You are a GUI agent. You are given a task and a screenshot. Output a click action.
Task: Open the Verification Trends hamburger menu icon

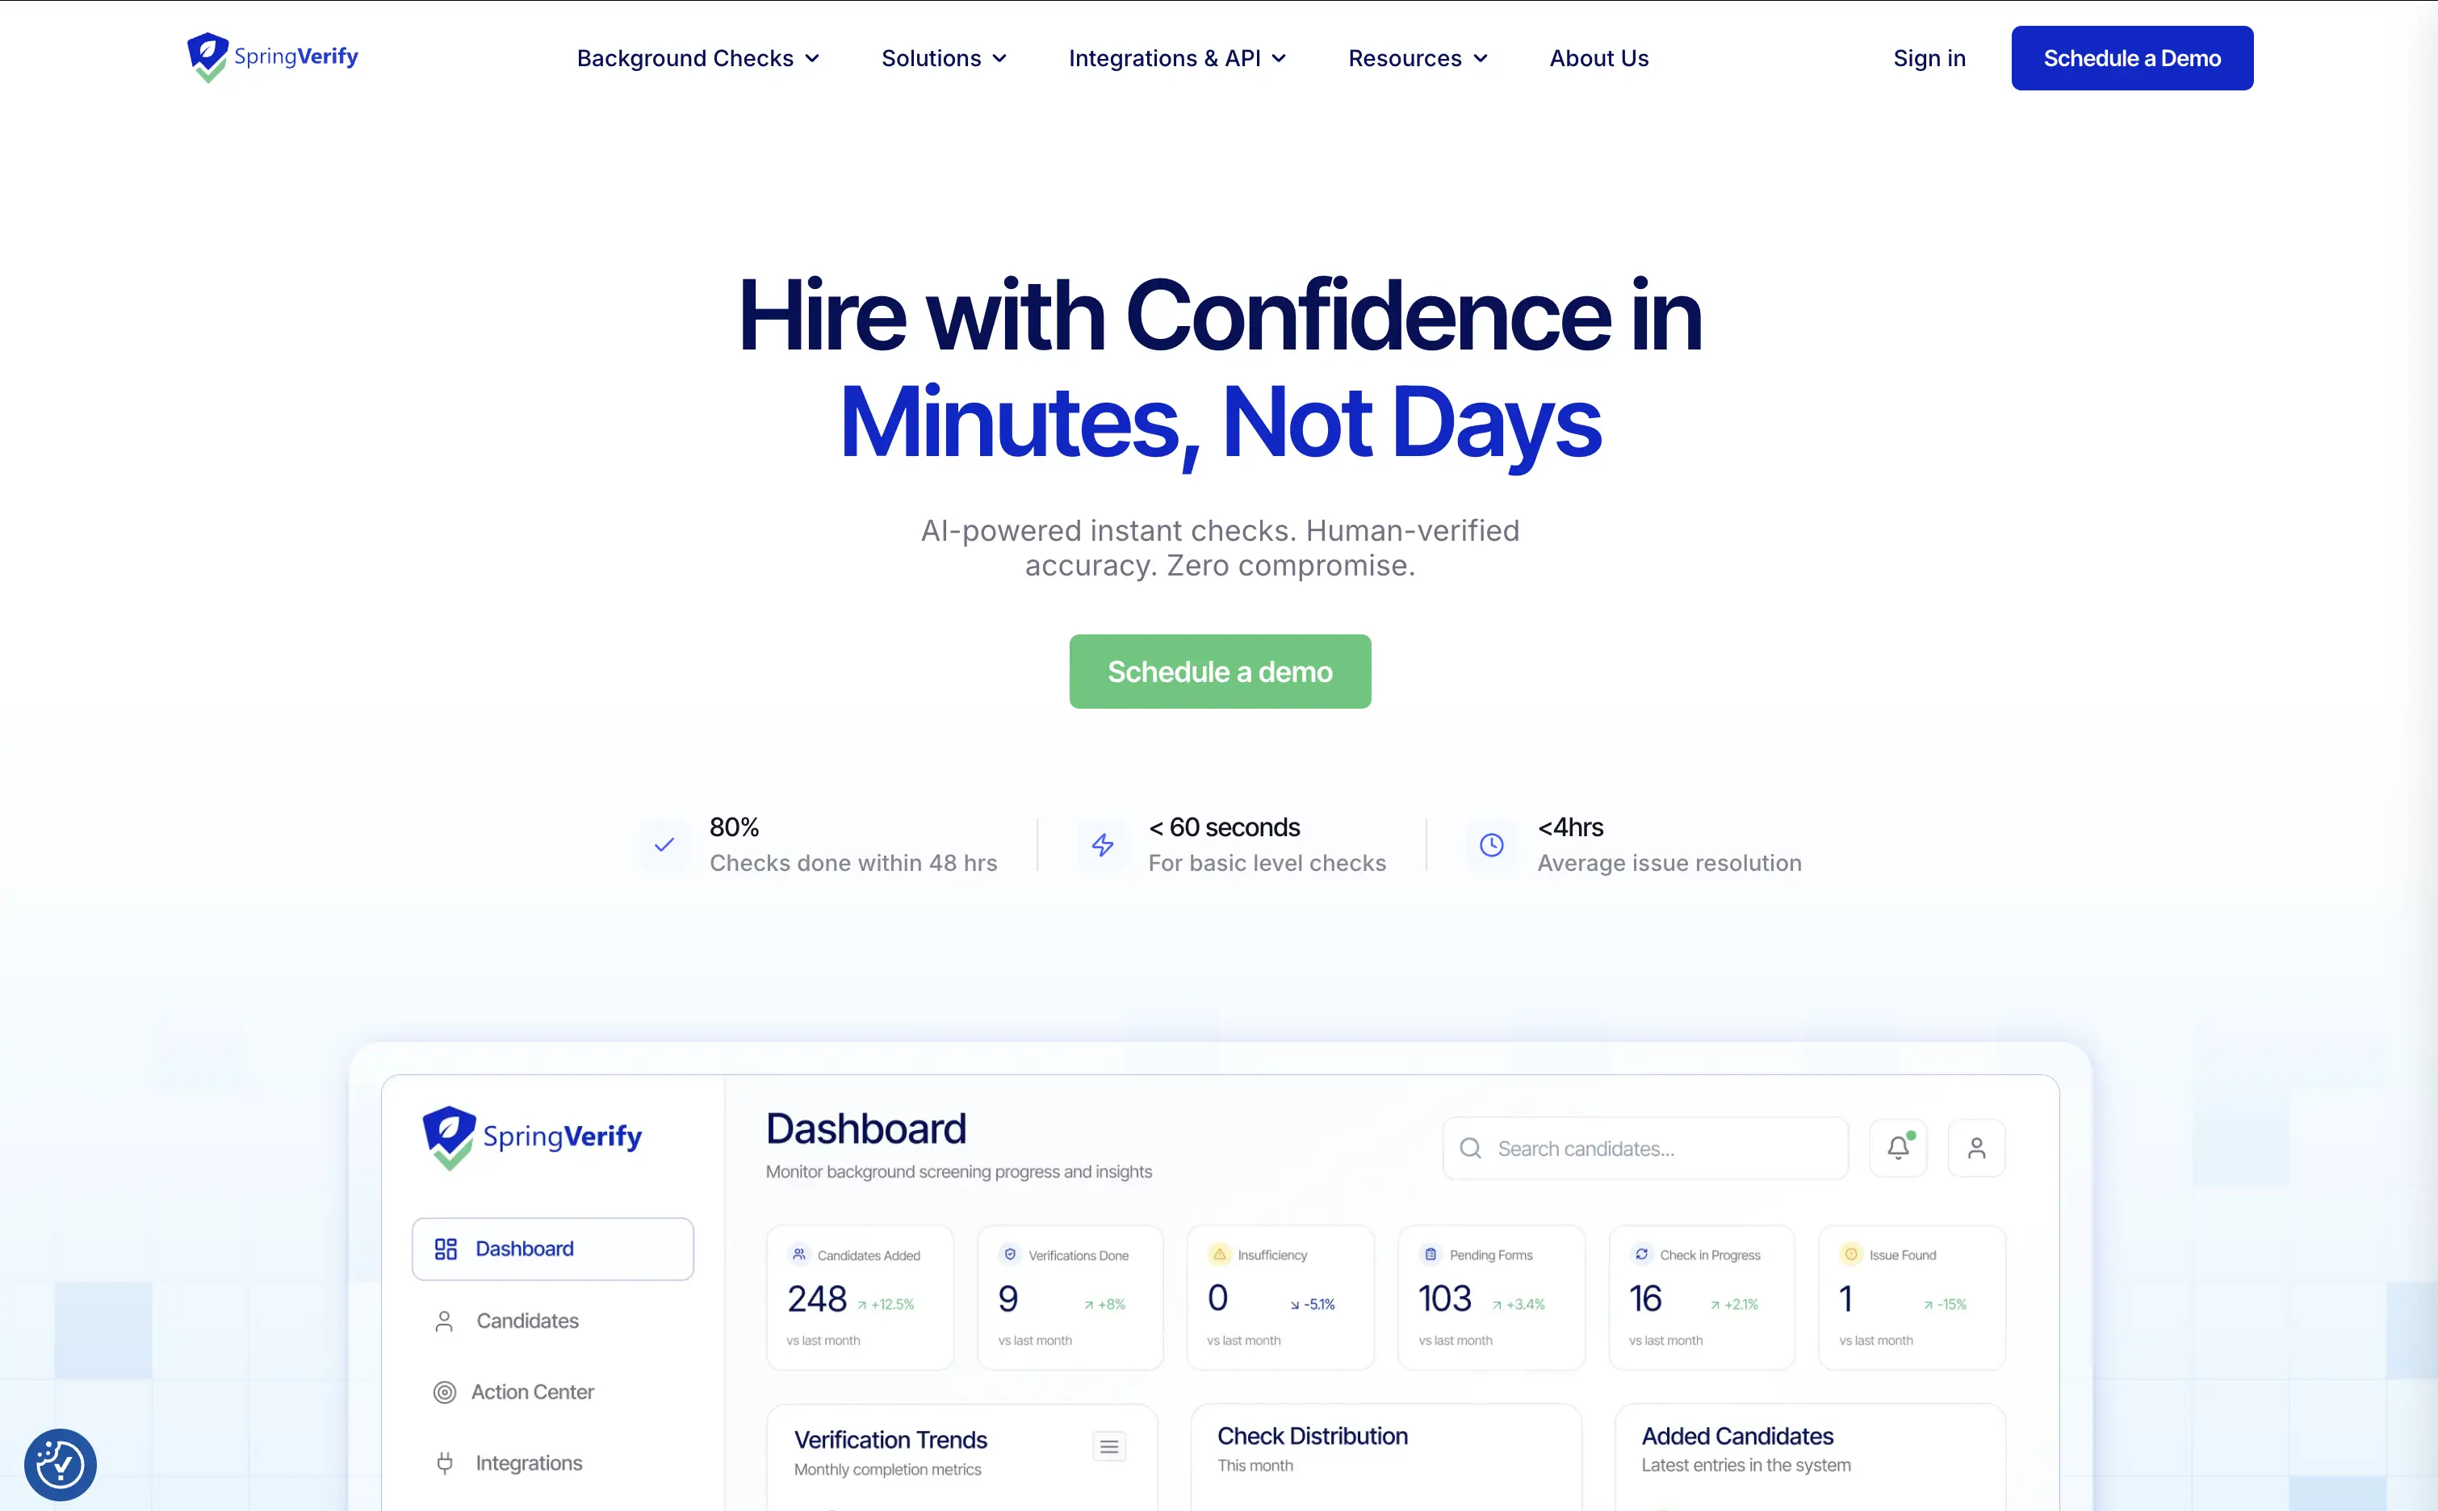click(x=1109, y=1445)
